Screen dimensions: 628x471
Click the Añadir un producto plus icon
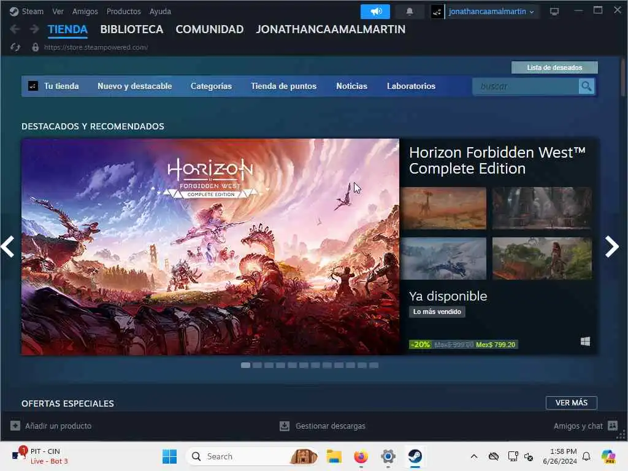(15, 426)
